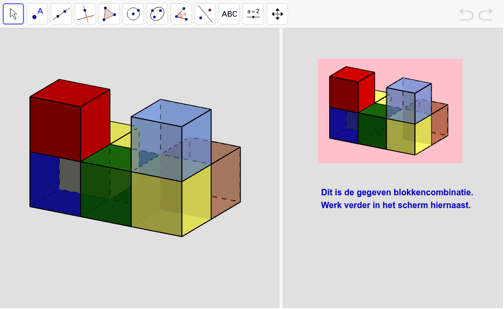Select the Move arrow tool
The image size is (504, 309).
(13, 14)
